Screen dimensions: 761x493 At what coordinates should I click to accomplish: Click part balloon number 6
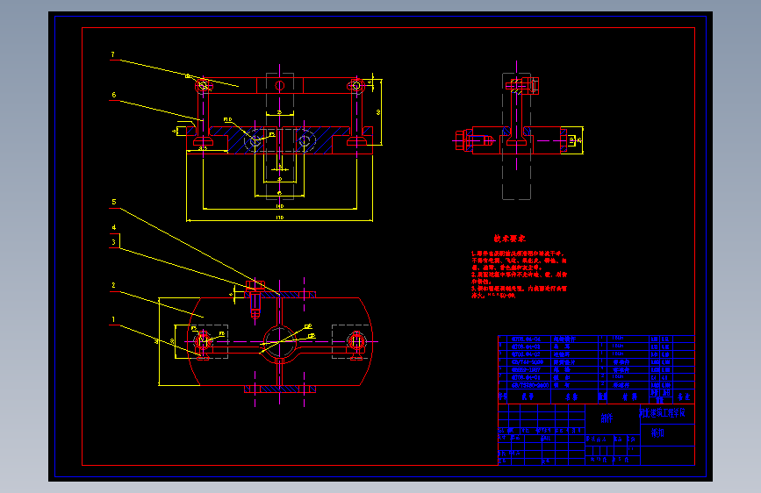[x=113, y=95]
